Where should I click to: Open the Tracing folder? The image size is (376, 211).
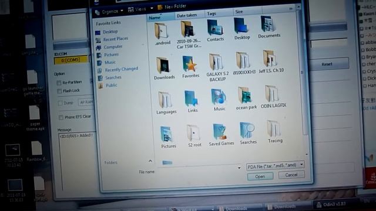click(275, 132)
